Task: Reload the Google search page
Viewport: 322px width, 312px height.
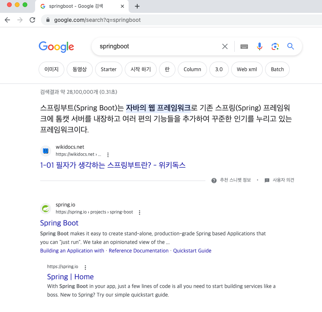Action: pos(32,20)
